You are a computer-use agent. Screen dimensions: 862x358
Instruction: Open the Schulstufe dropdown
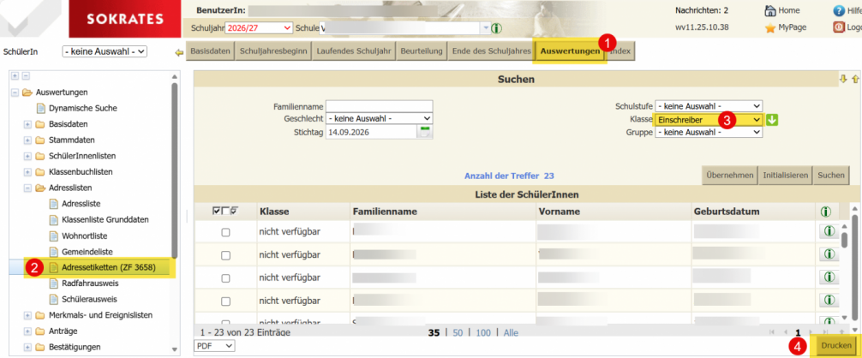[709, 106]
